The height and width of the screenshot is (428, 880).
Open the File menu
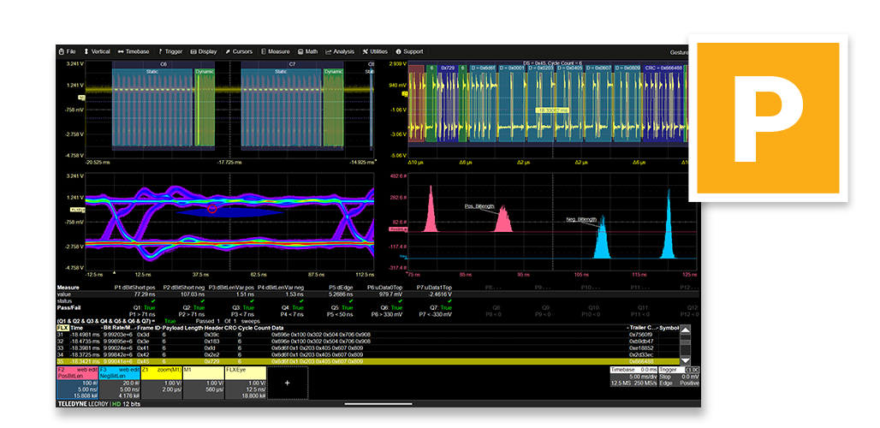(x=67, y=51)
